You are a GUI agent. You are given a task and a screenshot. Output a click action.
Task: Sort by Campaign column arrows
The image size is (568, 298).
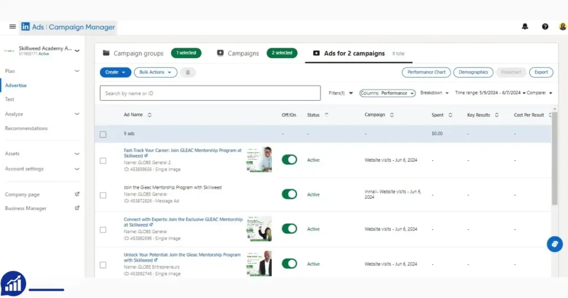(x=392, y=115)
